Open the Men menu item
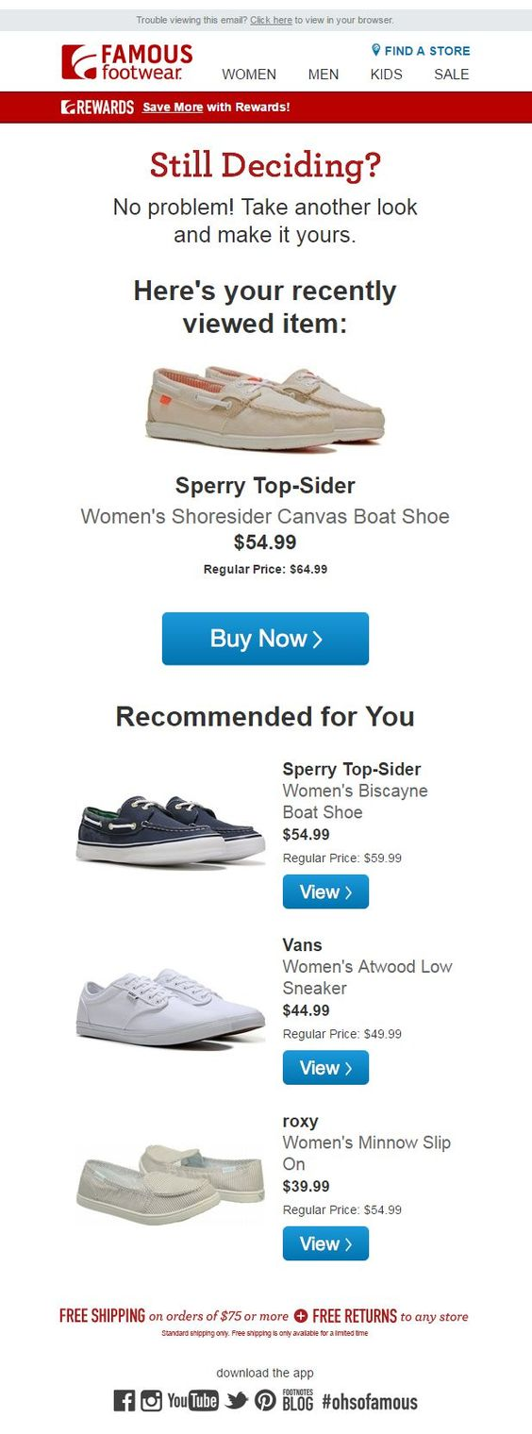 pos(324,75)
